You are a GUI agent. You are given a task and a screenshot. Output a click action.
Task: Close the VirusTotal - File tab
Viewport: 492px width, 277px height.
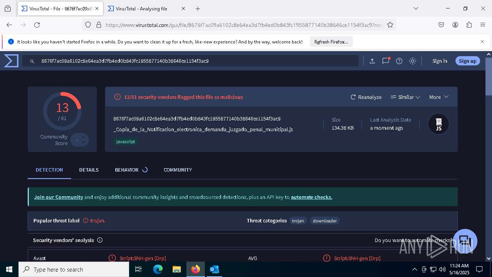[x=97, y=8]
